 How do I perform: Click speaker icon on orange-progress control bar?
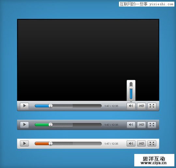click(x=131, y=143)
